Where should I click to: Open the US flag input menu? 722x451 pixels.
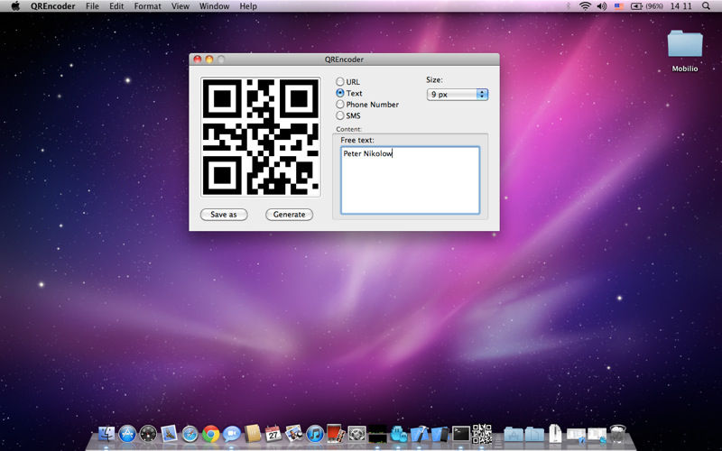619,6
